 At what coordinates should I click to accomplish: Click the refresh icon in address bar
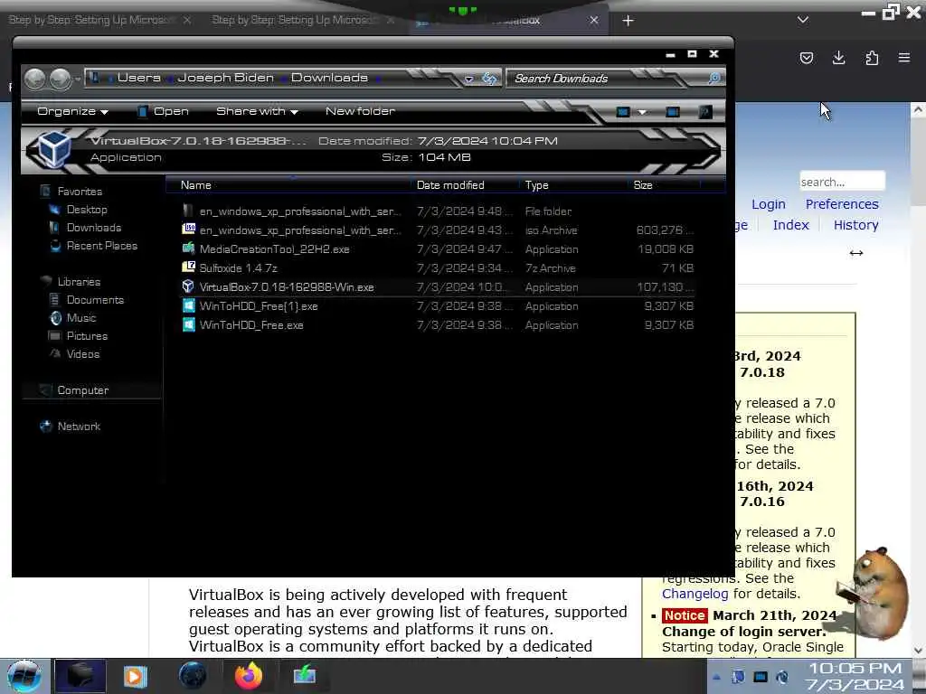tap(489, 79)
